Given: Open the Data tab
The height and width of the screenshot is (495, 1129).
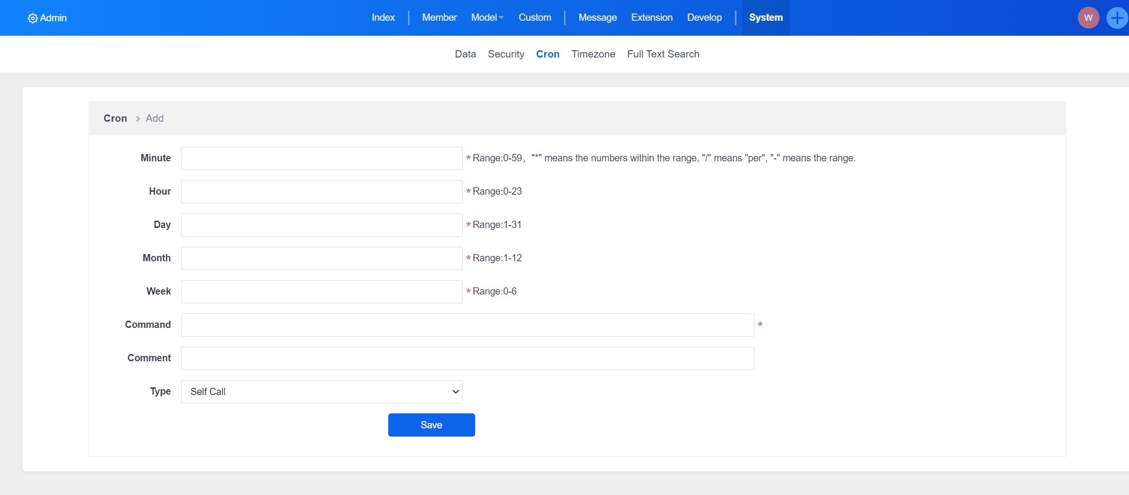Looking at the screenshot, I should pyautogui.click(x=465, y=54).
